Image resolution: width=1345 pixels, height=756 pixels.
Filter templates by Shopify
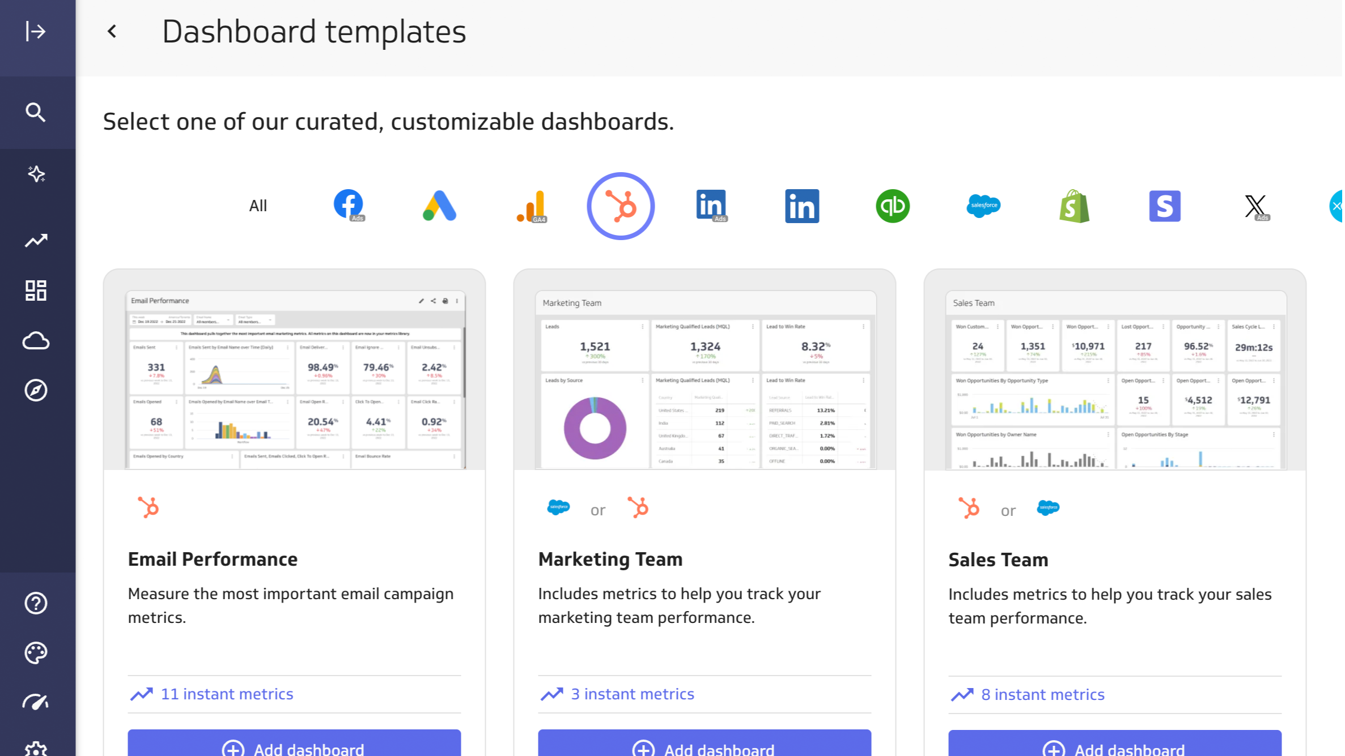(x=1074, y=206)
